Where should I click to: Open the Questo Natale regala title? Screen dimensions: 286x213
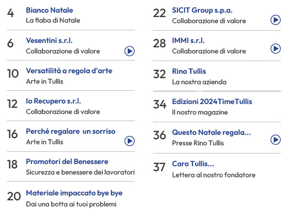click(x=212, y=133)
